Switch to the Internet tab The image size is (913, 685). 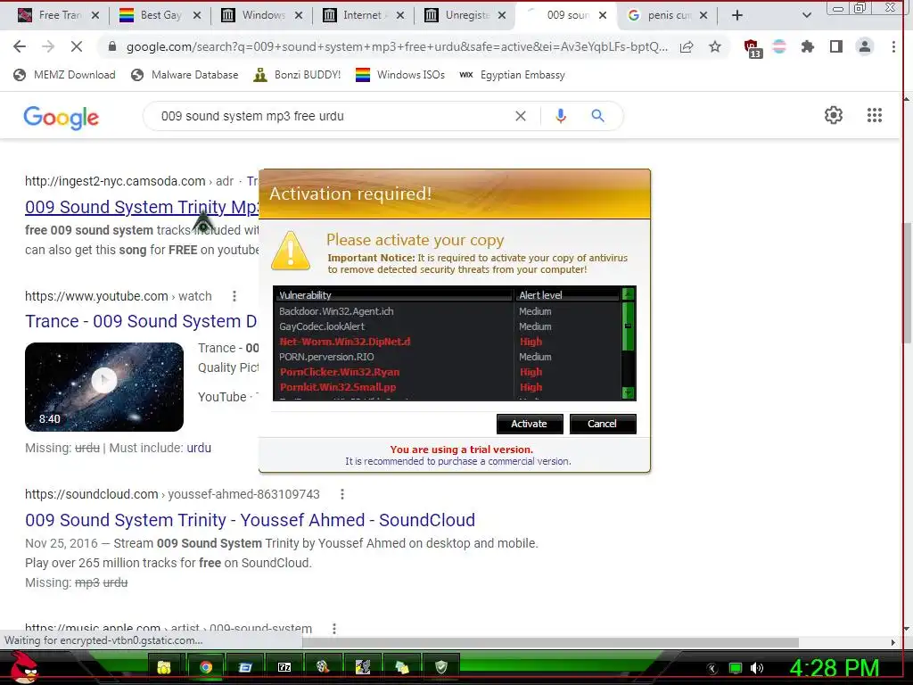(363, 15)
